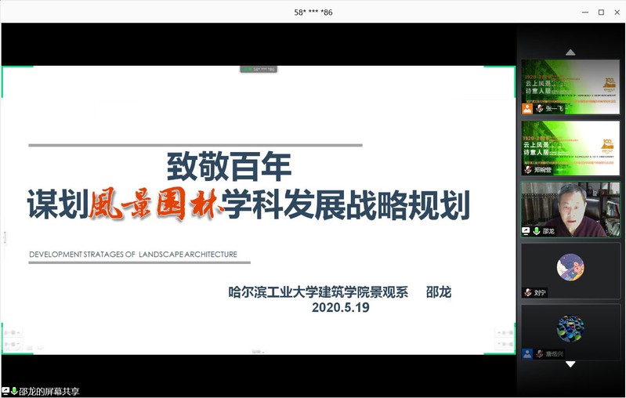Click the orange host icon beside 张一飞
The width and height of the screenshot is (626, 398).
(527, 109)
